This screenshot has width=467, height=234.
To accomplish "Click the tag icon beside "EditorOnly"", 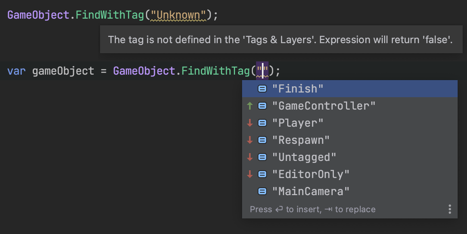I will (x=262, y=174).
